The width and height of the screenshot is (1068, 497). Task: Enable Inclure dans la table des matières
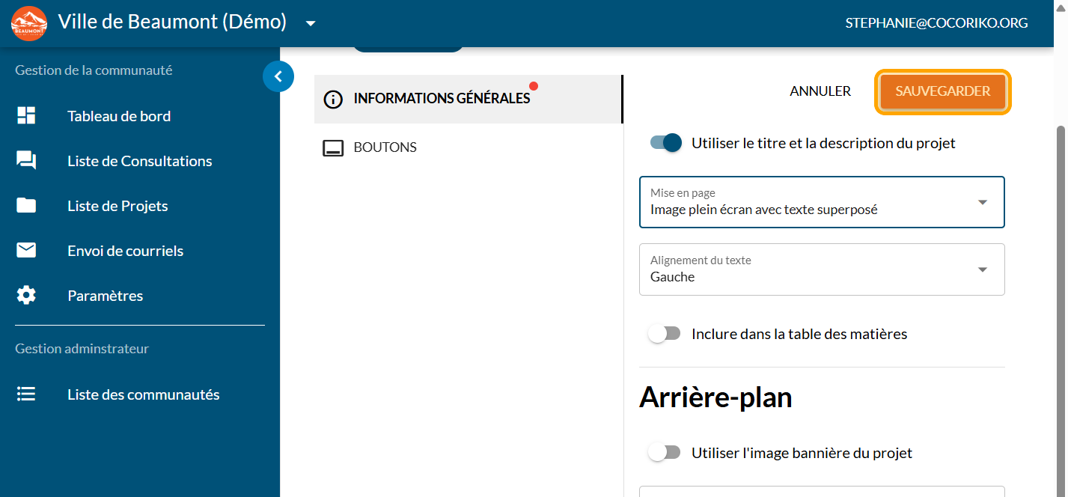coord(664,334)
